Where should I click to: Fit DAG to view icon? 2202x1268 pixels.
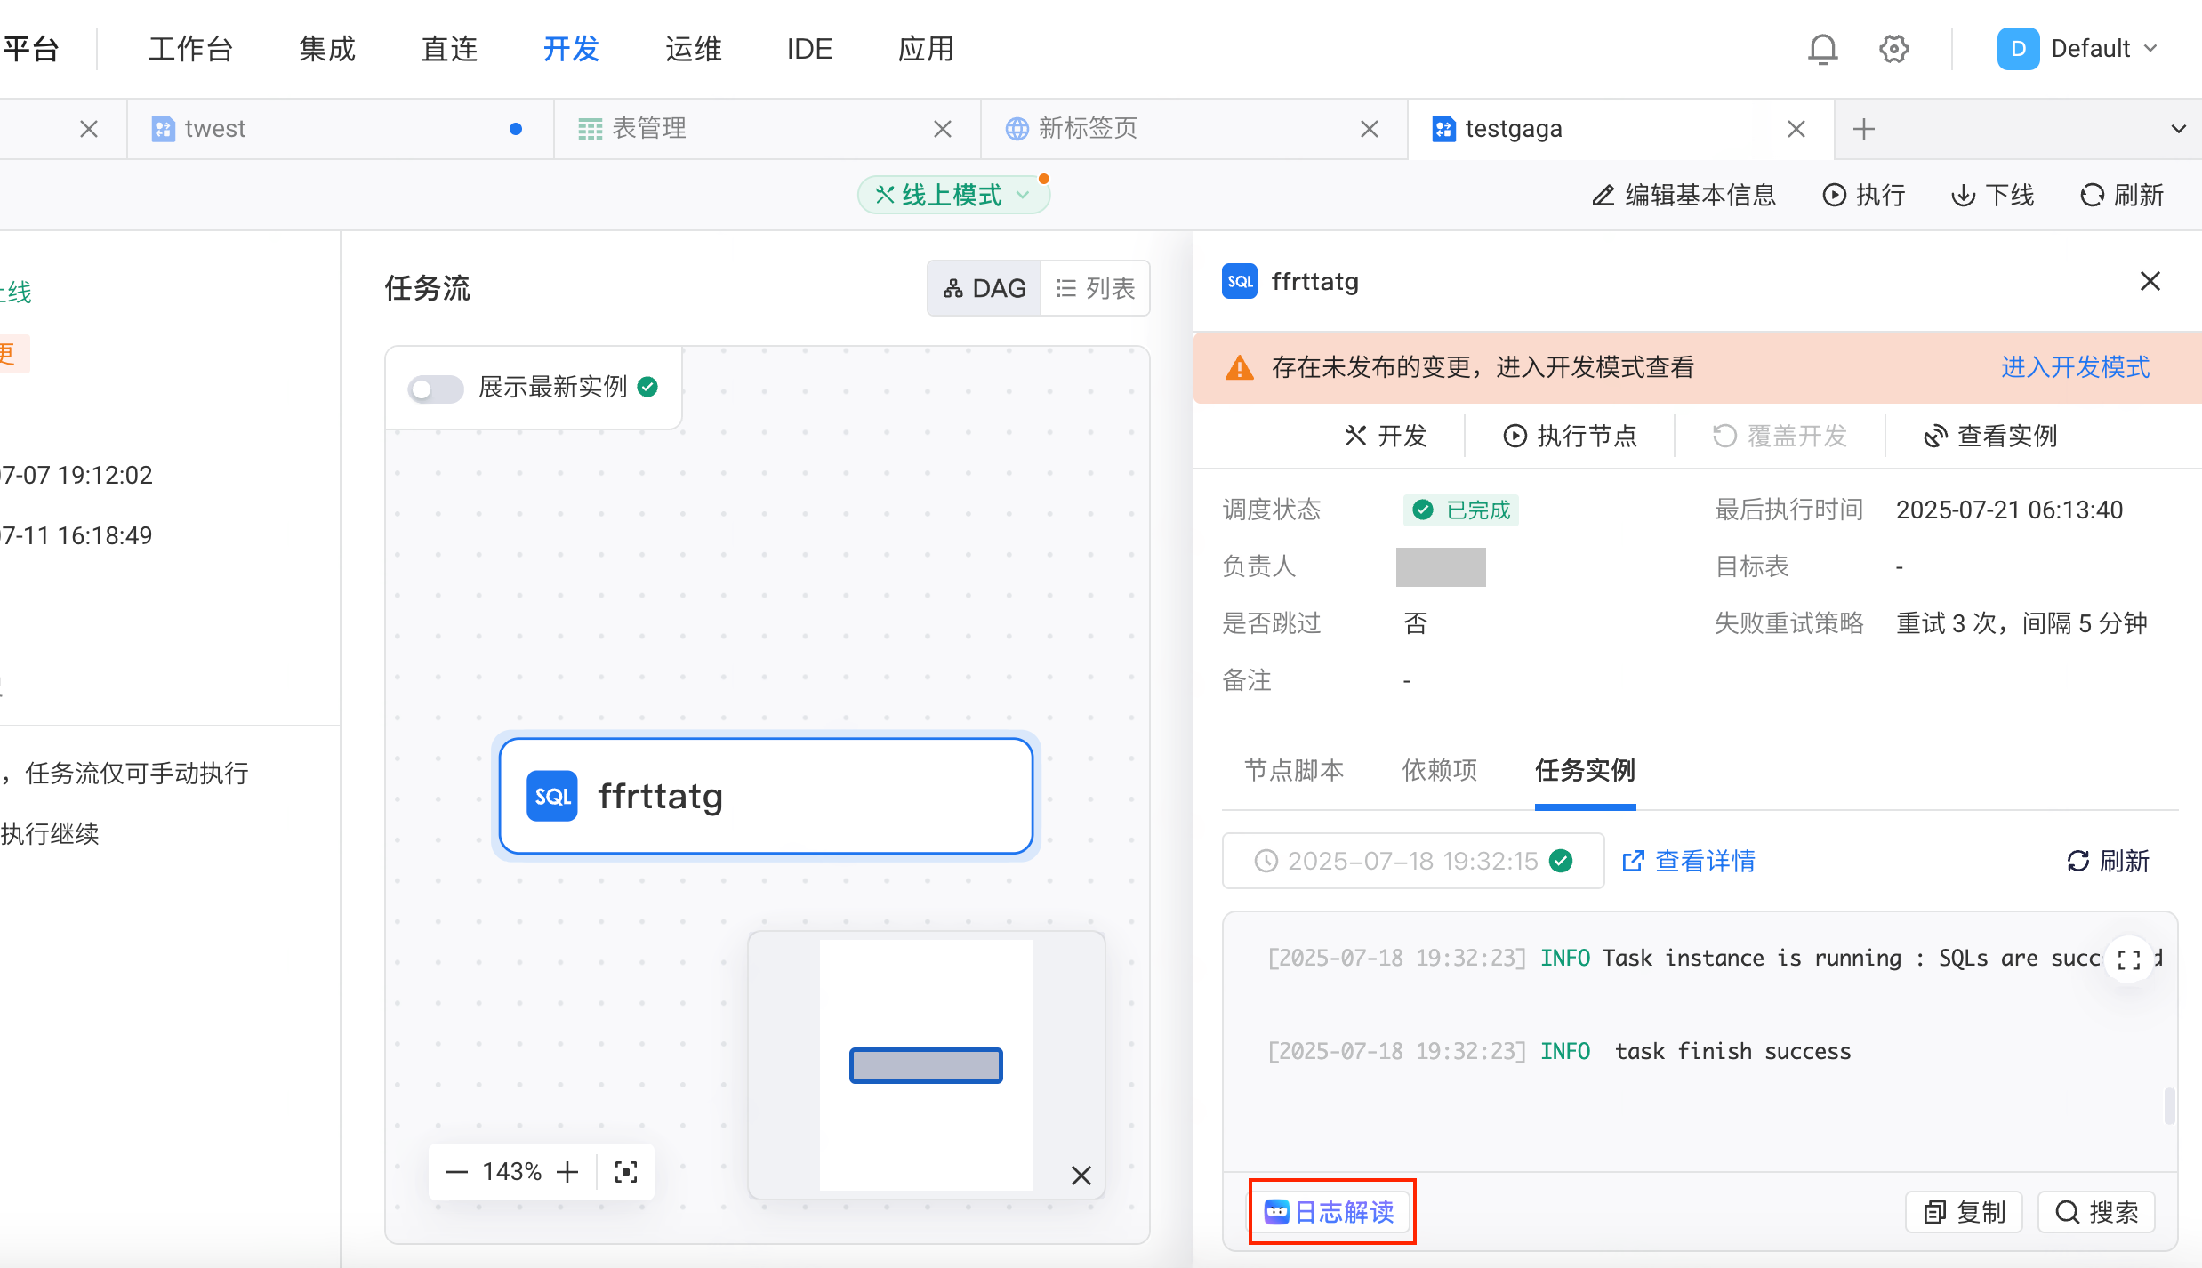pos(626,1172)
